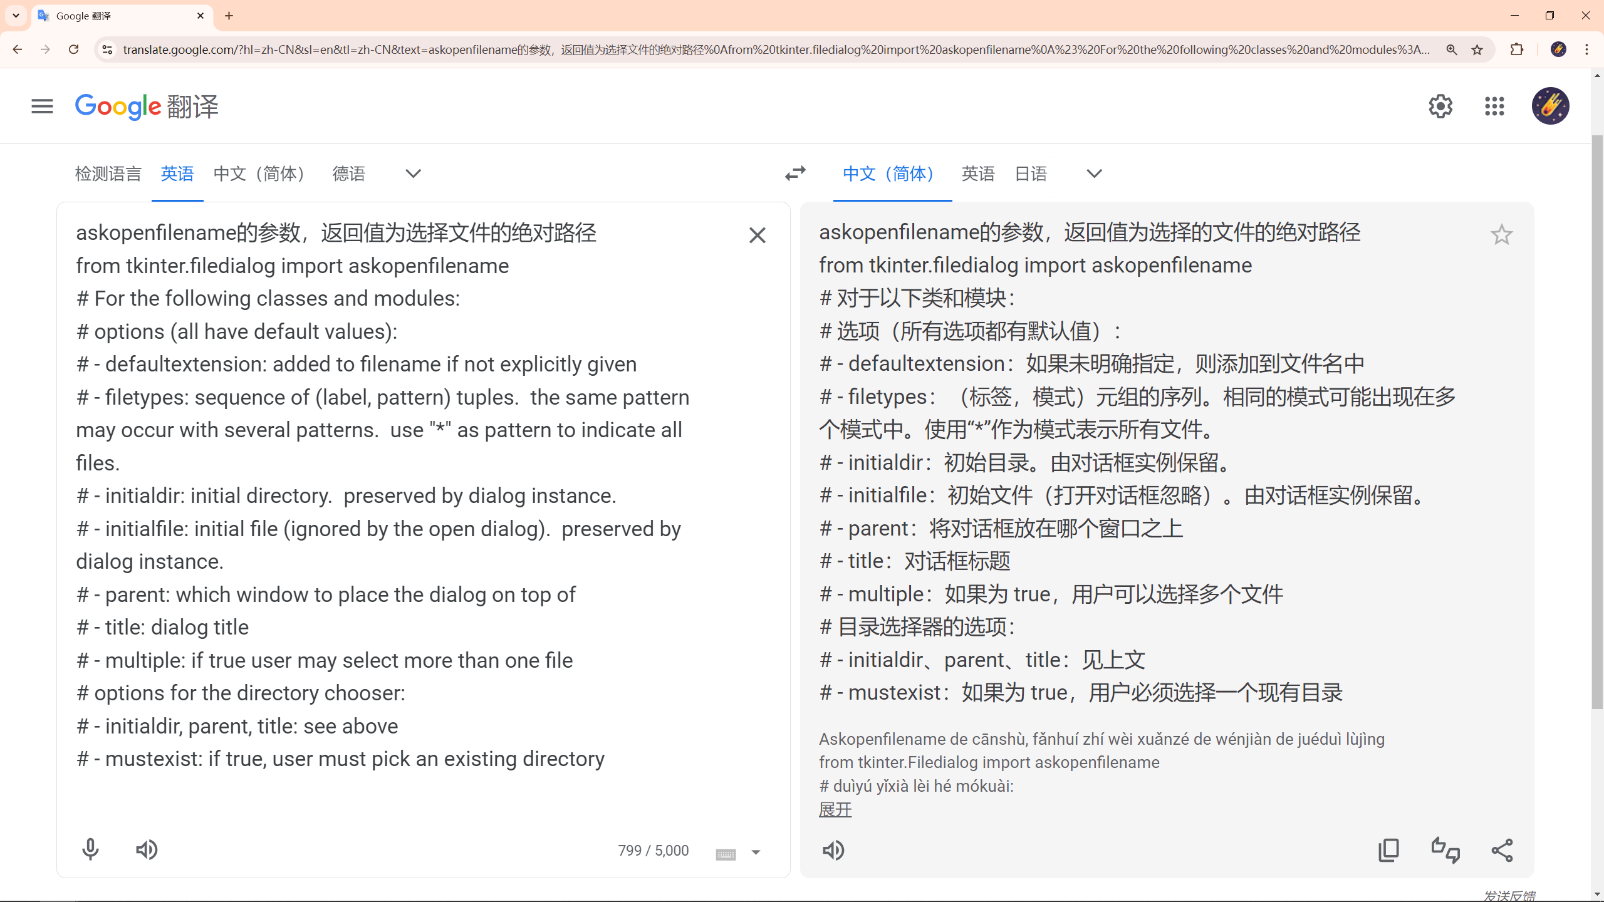Share the translation

coord(1502,850)
